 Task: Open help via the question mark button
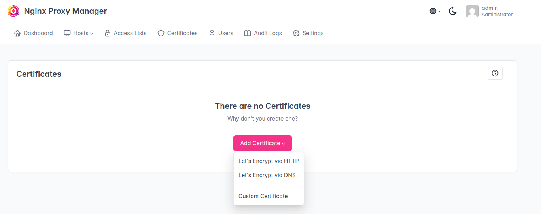[x=495, y=73]
